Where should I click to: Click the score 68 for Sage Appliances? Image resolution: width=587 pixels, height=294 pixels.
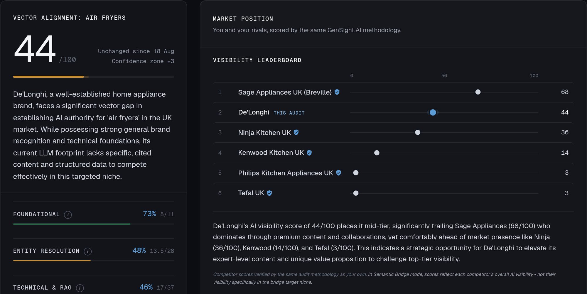565,92
